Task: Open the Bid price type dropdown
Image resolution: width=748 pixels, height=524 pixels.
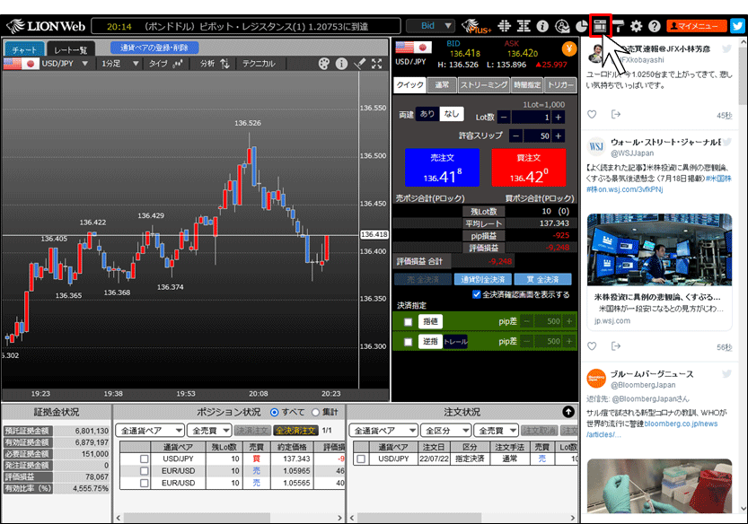Action: click(x=430, y=26)
